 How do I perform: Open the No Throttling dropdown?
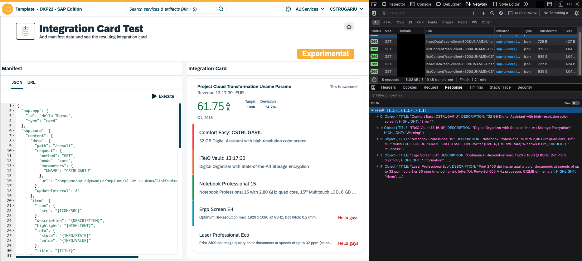556,13
